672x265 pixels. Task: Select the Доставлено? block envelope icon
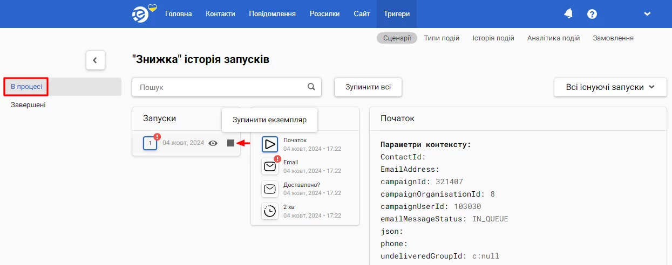coord(270,189)
